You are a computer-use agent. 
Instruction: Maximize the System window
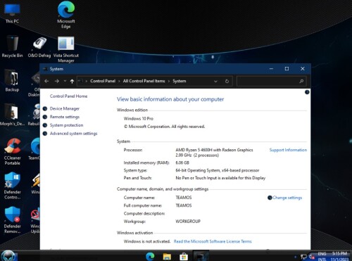click(287, 69)
